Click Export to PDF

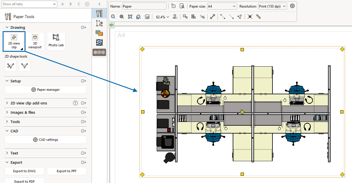[x=25, y=181]
